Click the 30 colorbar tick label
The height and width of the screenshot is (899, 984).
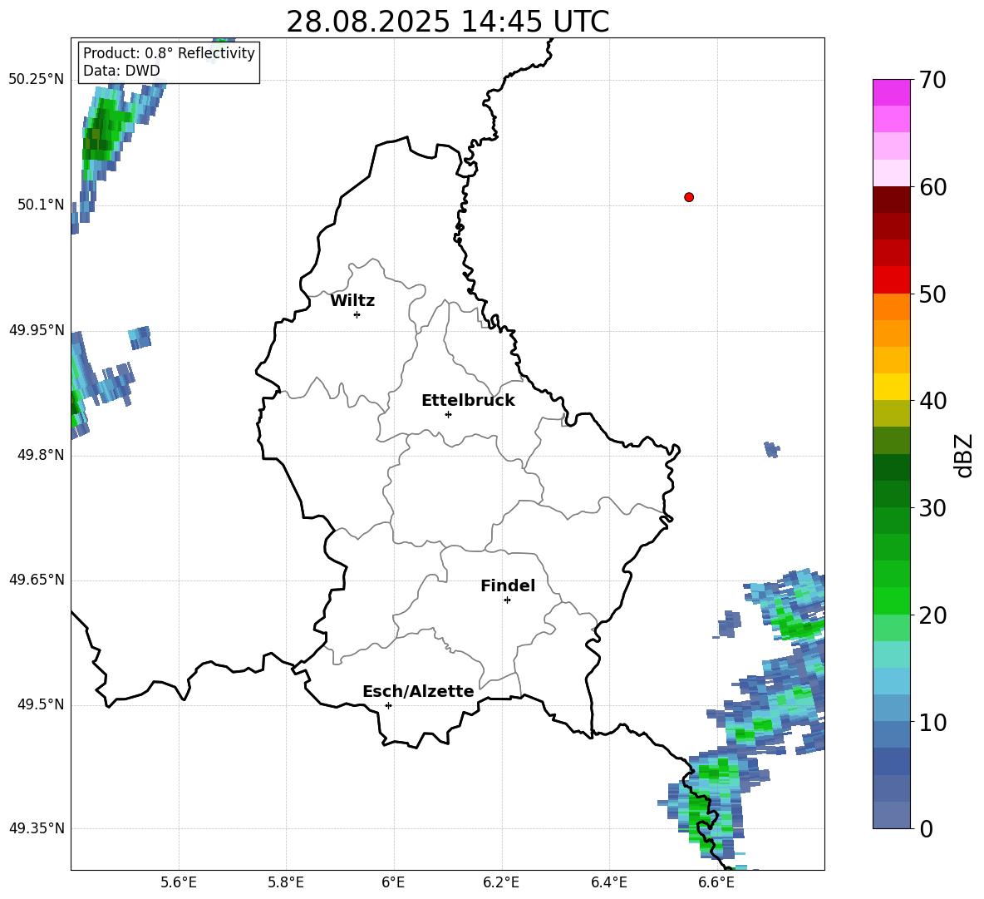tap(932, 507)
